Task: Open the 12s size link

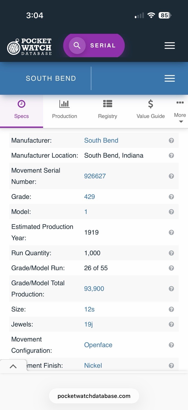Action: click(89, 309)
